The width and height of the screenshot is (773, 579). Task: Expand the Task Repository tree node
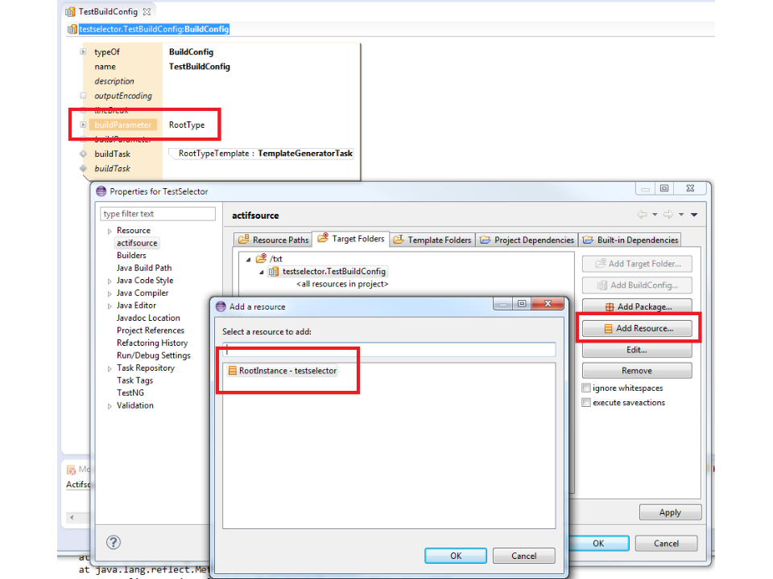[110, 368]
